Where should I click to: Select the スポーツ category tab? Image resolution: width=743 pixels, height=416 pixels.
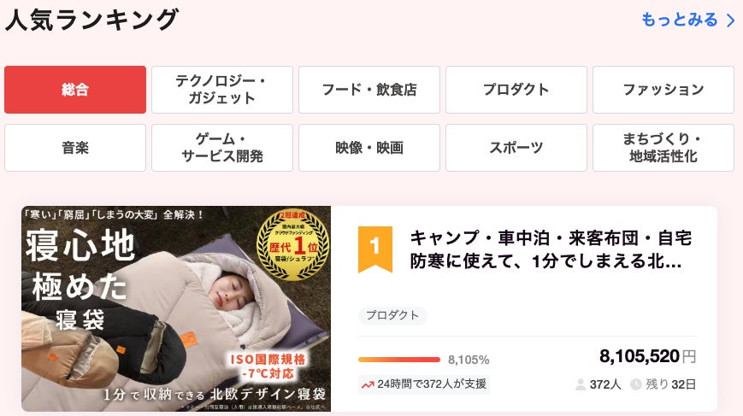(x=516, y=148)
